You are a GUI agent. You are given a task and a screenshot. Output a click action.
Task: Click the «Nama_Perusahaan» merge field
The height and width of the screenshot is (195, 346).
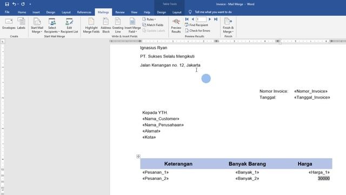(x=163, y=125)
